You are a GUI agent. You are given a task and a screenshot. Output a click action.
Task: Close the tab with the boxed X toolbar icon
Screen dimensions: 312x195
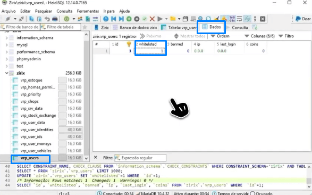(x=263, y=19)
